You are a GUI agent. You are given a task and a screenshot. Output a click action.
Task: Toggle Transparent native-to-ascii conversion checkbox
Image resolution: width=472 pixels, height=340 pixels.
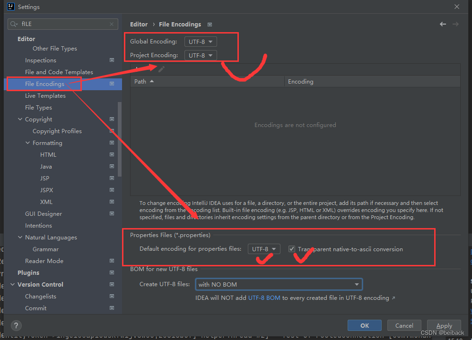pyautogui.click(x=291, y=249)
